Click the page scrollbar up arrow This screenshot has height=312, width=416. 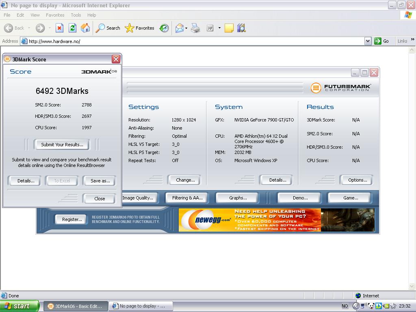click(412, 50)
